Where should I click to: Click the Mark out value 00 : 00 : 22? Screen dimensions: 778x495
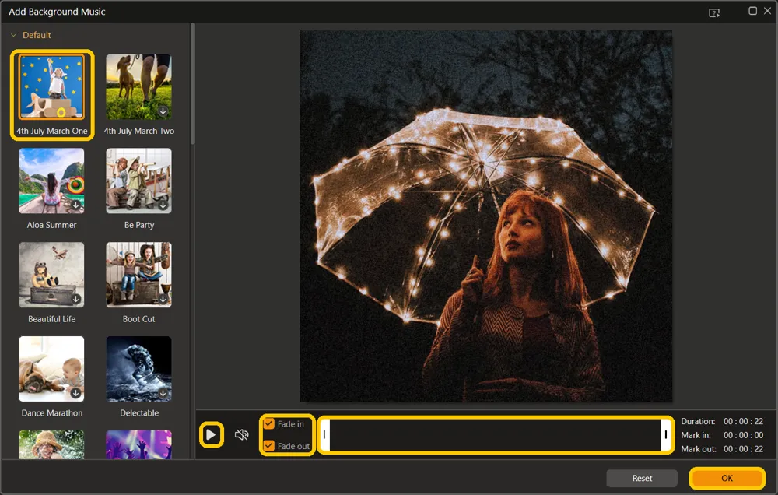tap(743, 449)
